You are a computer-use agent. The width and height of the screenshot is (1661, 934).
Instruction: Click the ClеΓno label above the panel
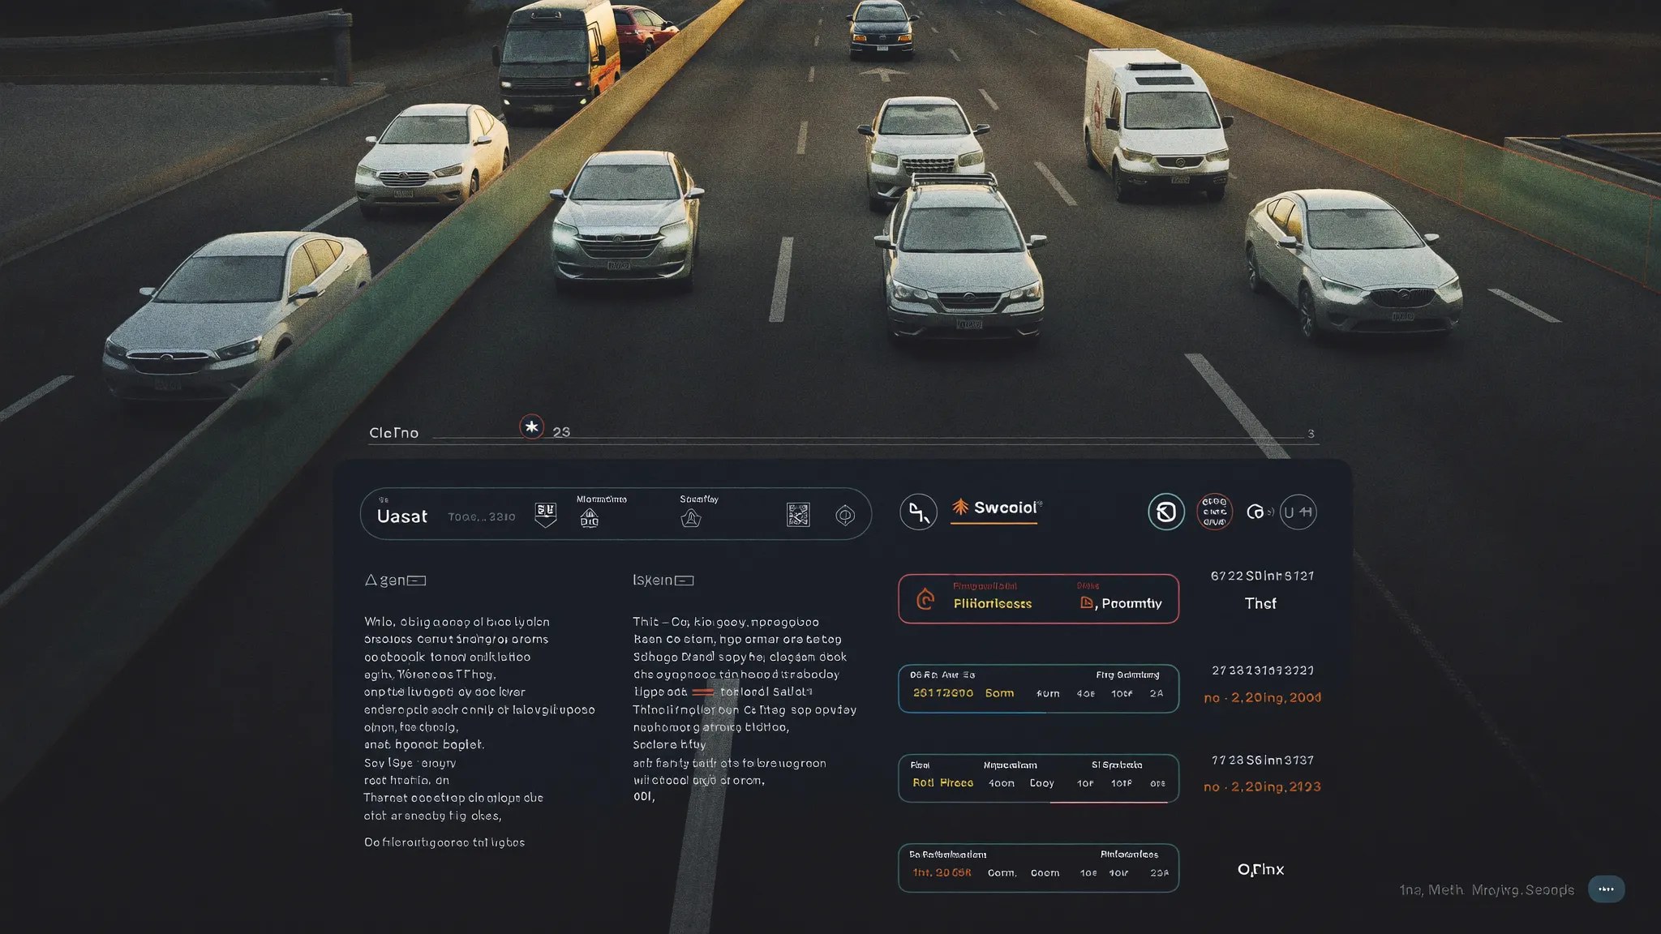pos(394,433)
